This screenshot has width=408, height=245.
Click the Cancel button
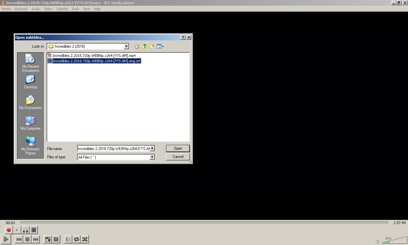pyautogui.click(x=178, y=157)
